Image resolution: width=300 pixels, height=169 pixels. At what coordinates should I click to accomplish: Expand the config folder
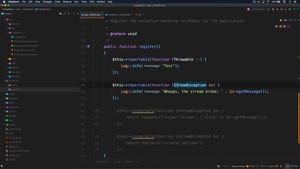(4, 94)
